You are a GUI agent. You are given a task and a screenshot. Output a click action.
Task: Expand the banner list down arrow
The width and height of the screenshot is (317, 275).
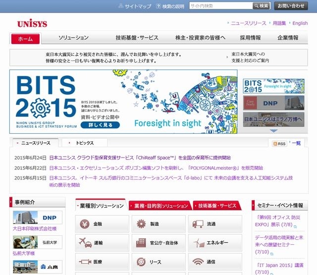[273, 131]
